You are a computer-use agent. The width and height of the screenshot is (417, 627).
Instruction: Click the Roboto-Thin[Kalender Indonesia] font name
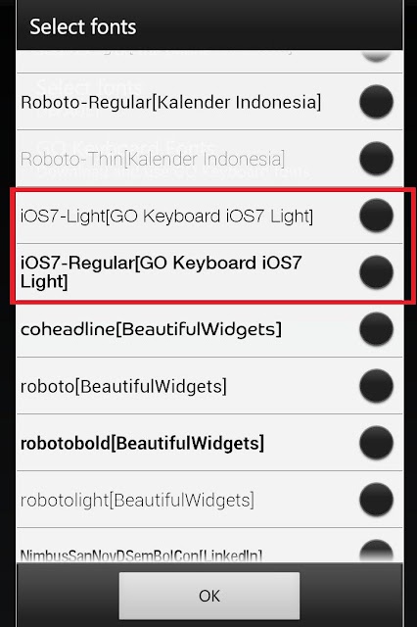(x=153, y=159)
